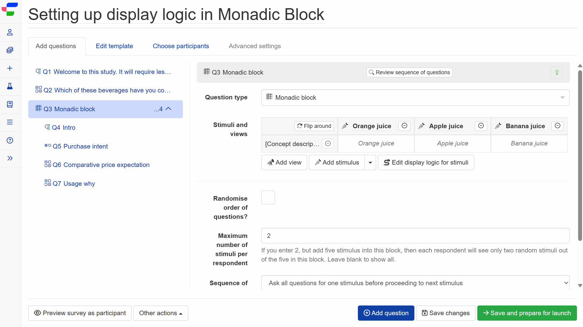The image size is (583, 327).
Task: Click the Banana juice description cell
Action: pyautogui.click(x=529, y=143)
